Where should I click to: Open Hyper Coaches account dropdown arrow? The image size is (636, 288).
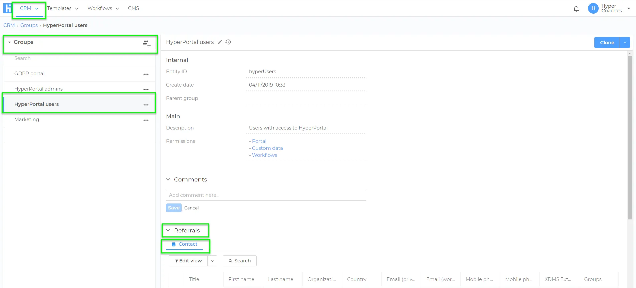coord(629,9)
